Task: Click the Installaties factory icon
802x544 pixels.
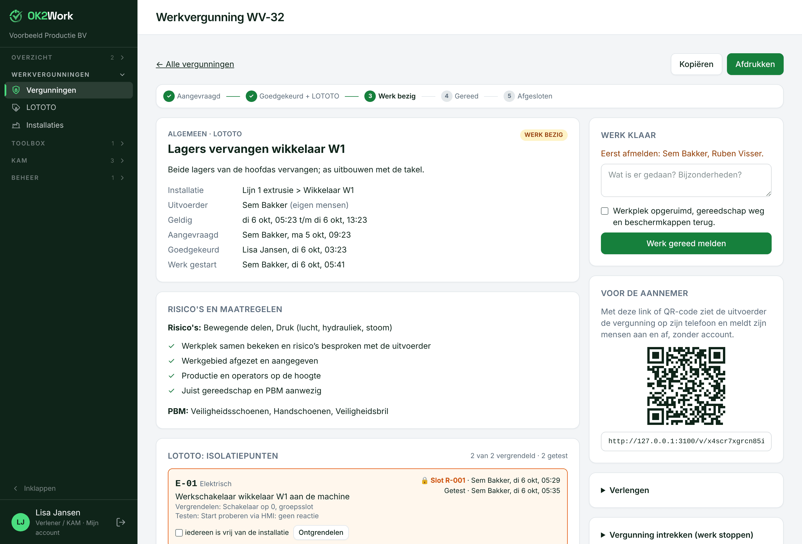Action: (16, 125)
